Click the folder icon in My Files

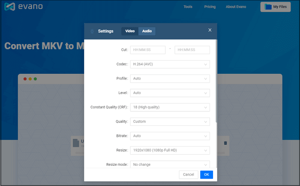tap(268, 7)
